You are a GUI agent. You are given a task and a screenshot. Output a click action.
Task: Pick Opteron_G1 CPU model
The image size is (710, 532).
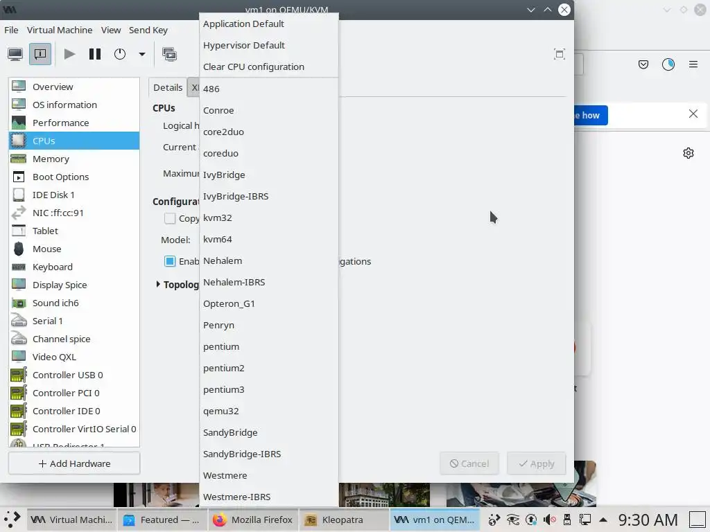[268, 303]
